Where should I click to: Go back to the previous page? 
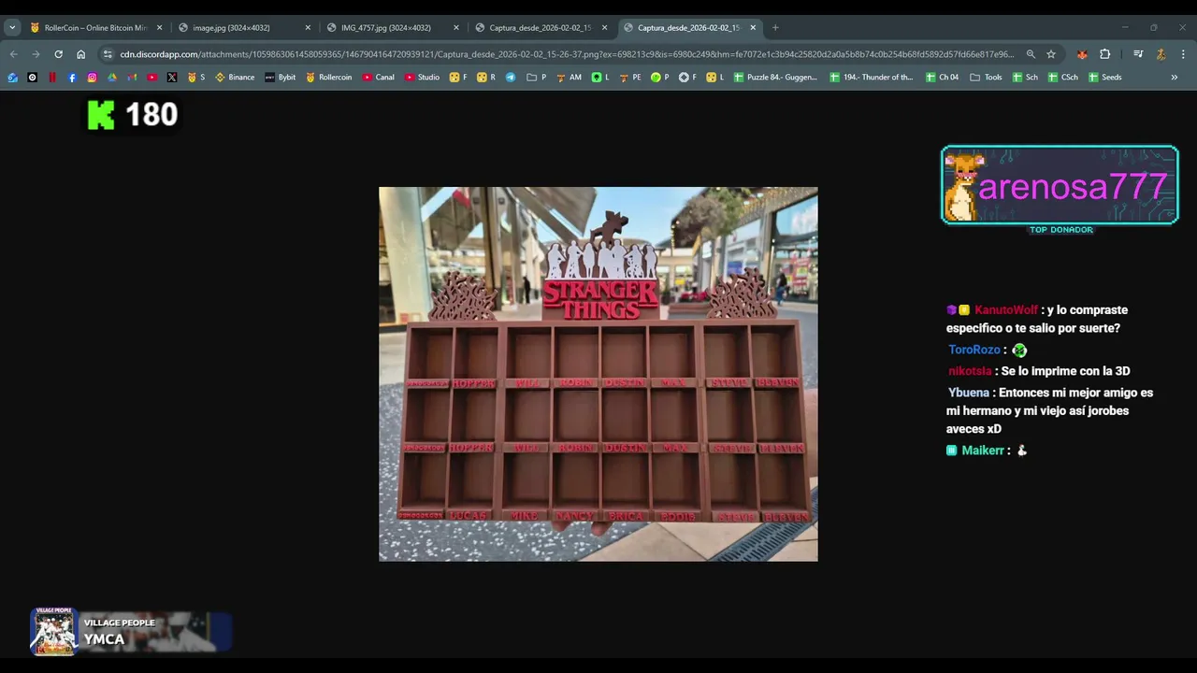click(13, 54)
